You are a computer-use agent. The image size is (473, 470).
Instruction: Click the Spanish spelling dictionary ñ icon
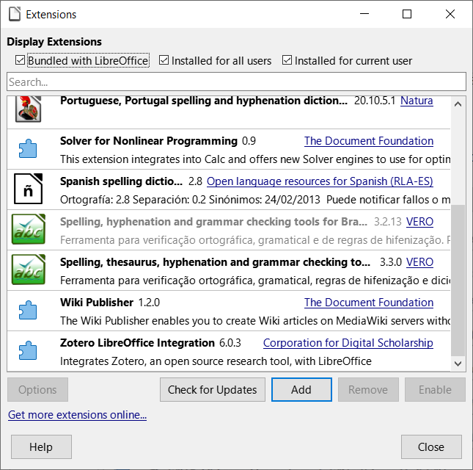click(x=28, y=189)
